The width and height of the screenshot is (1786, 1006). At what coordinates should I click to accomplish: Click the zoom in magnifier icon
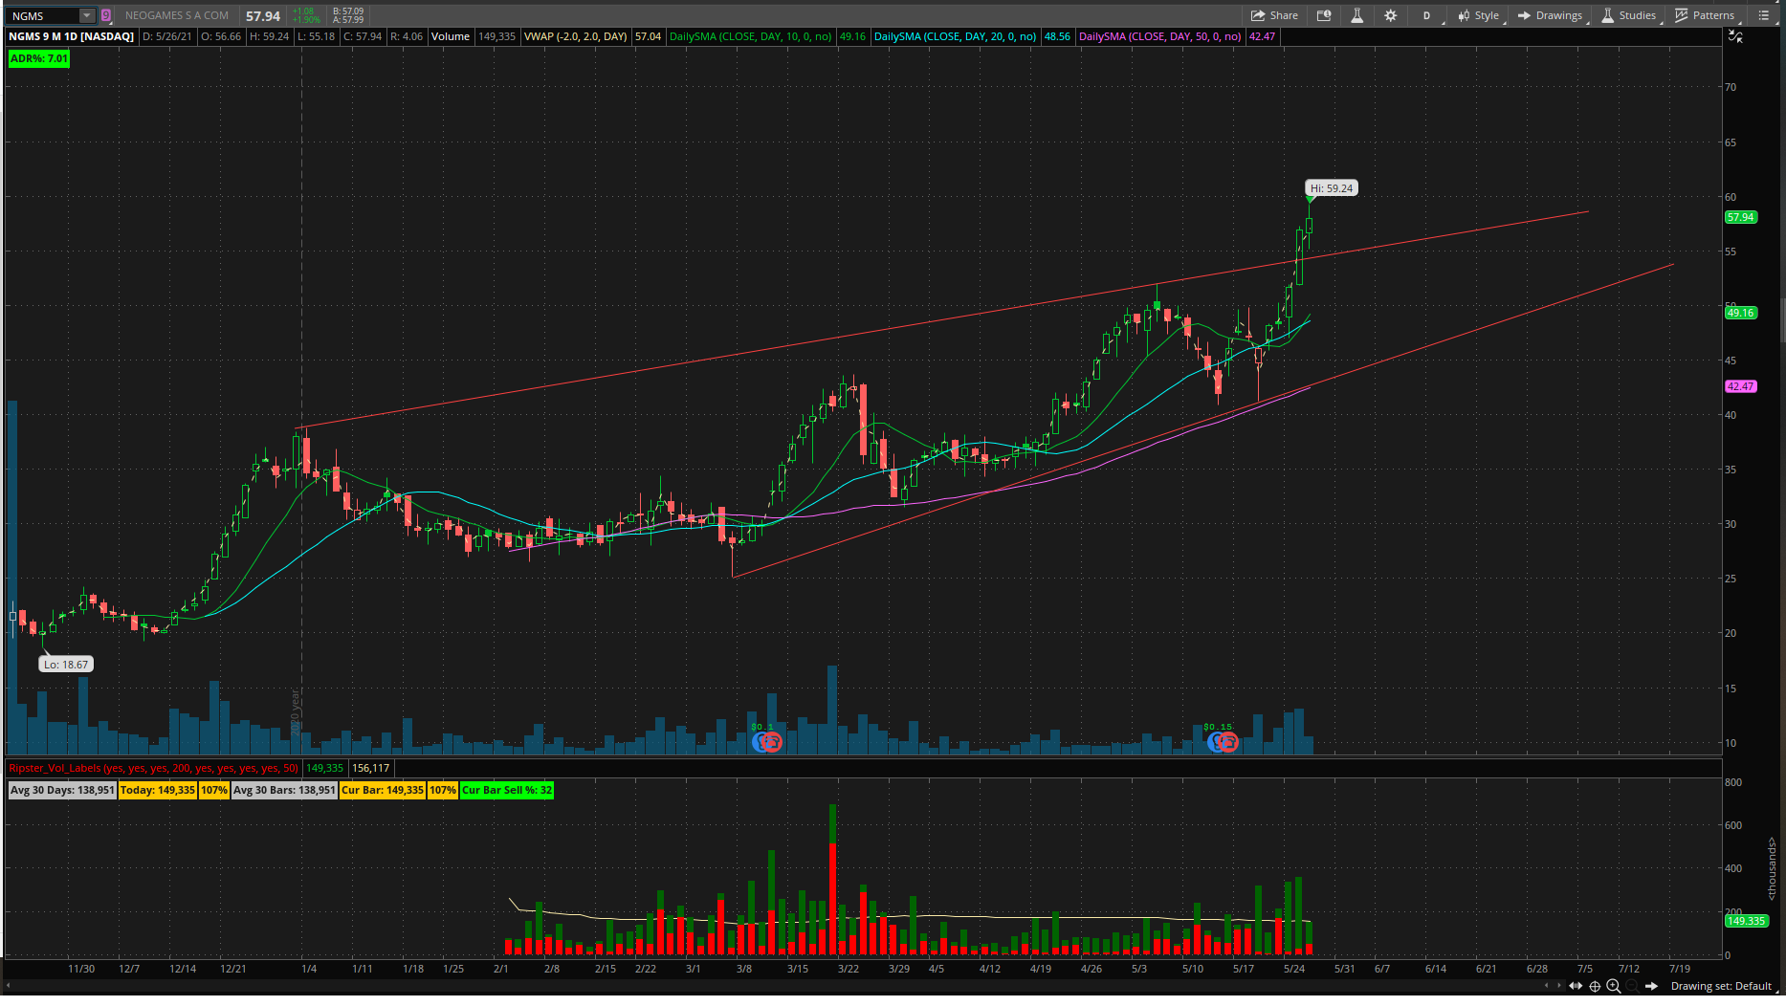1613,986
